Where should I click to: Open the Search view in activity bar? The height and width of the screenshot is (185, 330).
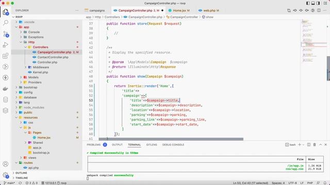[6, 23]
